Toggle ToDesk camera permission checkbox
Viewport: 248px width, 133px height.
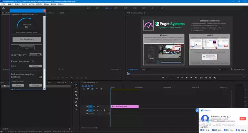point(236,130)
